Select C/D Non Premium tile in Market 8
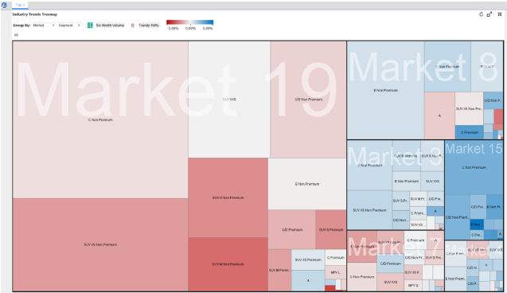 pyautogui.click(x=493, y=100)
